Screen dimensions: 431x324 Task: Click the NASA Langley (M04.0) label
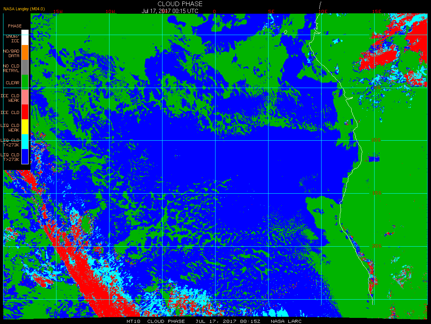pos(24,9)
